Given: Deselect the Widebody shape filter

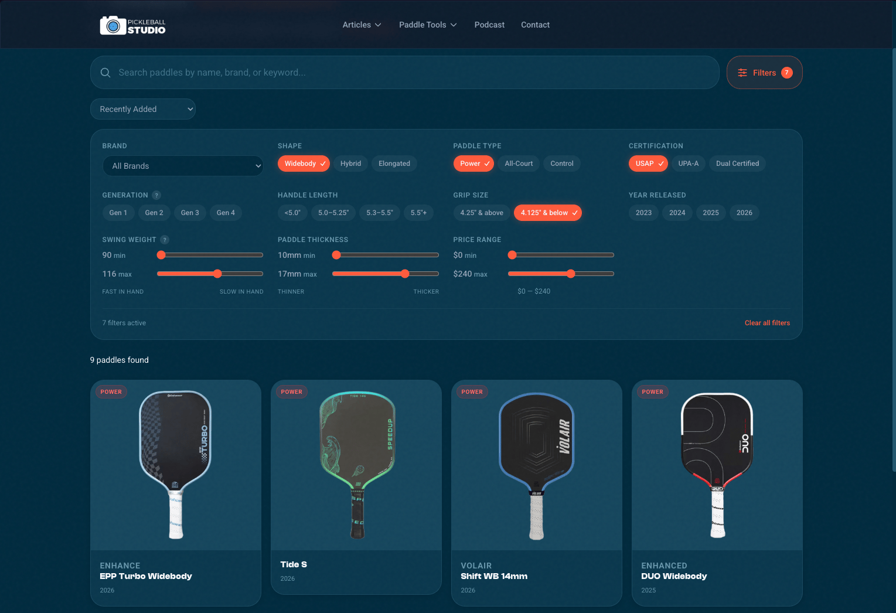Looking at the screenshot, I should tap(304, 164).
